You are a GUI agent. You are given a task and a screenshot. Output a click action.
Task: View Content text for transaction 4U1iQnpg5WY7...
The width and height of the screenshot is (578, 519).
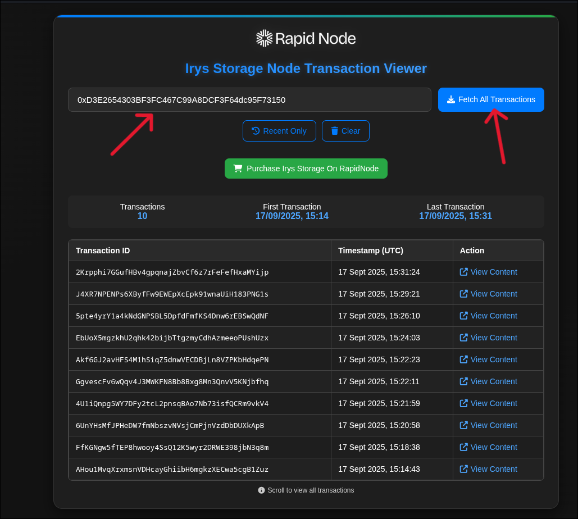click(494, 403)
